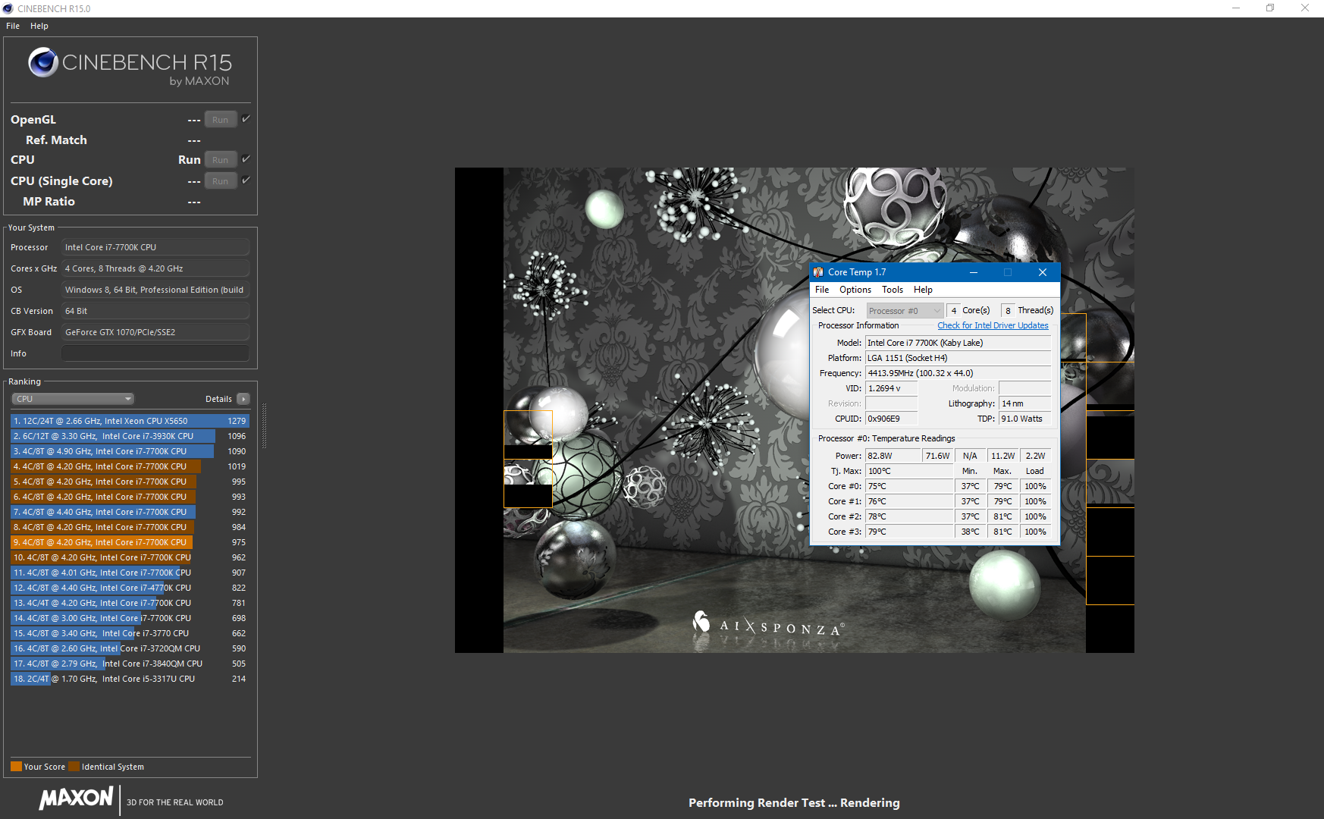This screenshot has height=819, width=1324.
Task: Click the TDP 91.0 Watts value
Action: pyautogui.click(x=1025, y=419)
